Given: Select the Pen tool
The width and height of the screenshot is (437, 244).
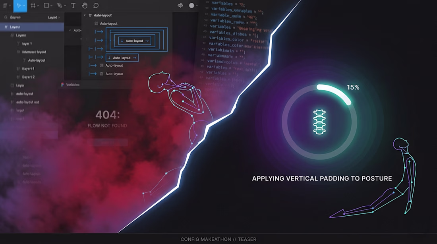Looking at the screenshot, I should point(59,5).
